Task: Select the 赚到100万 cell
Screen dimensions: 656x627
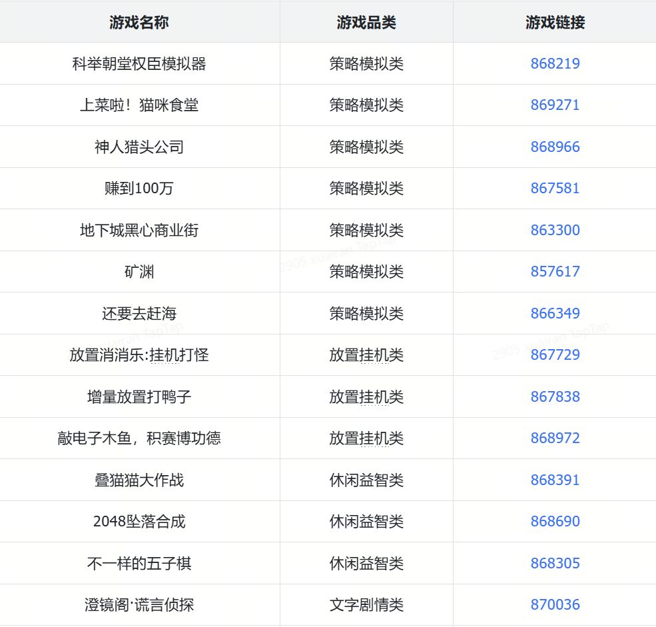Action: [x=139, y=189]
